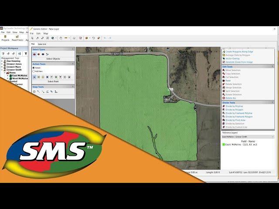Screen dimensions: 279x209
Task: Click Divide by Polygon
Action: coord(235,110)
